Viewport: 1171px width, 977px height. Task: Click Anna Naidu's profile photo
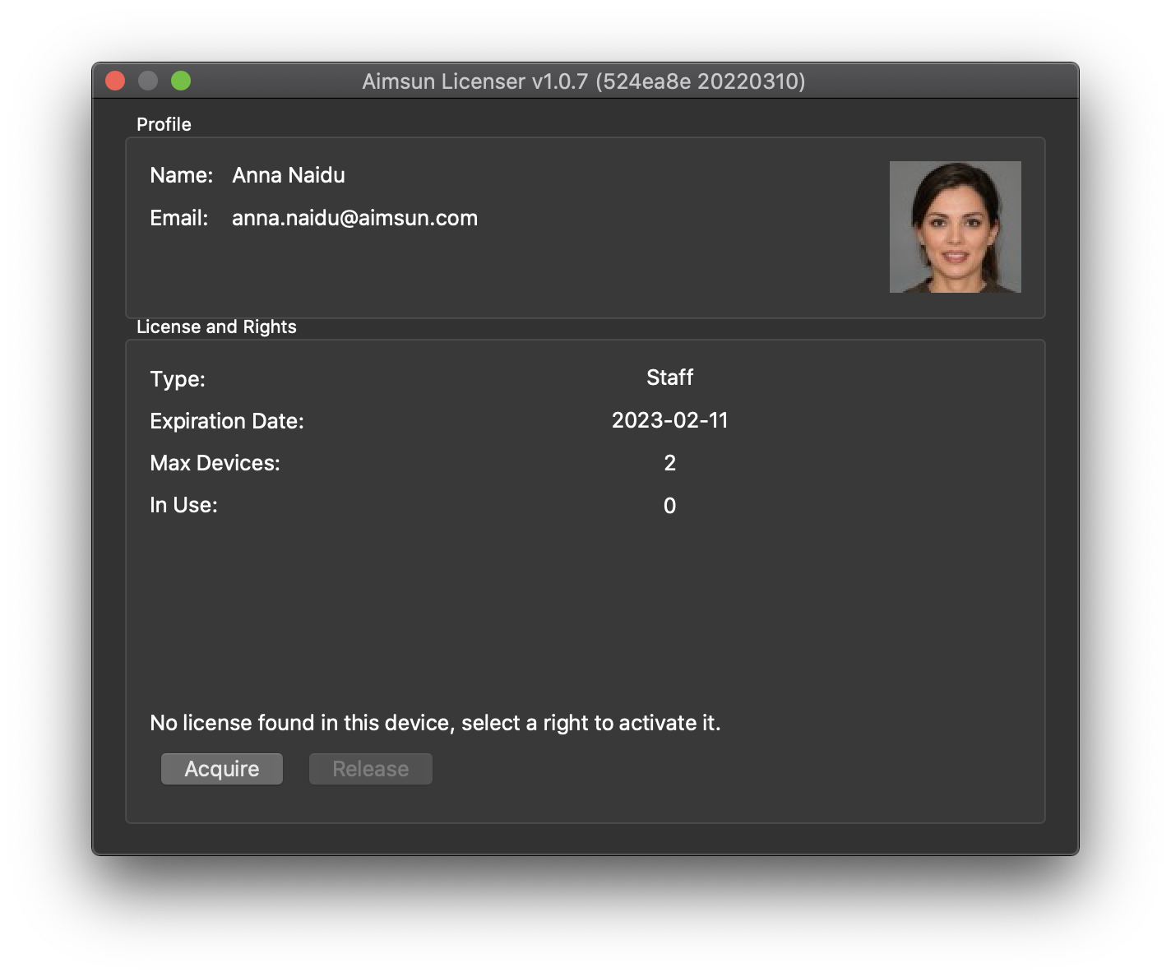click(956, 227)
